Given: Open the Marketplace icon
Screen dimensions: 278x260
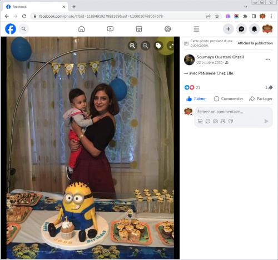Looking at the screenshot, I should pyautogui.click(x=139, y=29).
